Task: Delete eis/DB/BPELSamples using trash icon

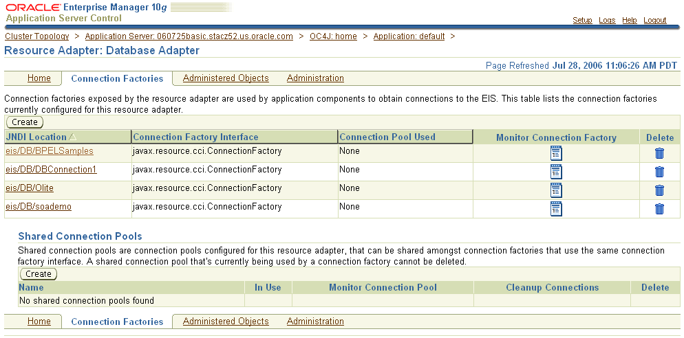Action: click(x=659, y=153)
